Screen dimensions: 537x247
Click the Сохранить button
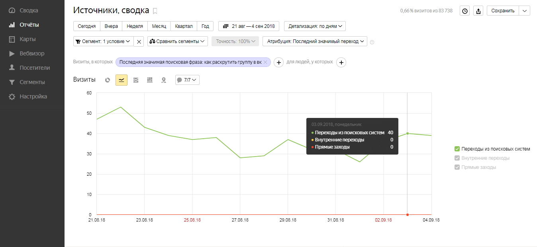[x=503, y=11]
